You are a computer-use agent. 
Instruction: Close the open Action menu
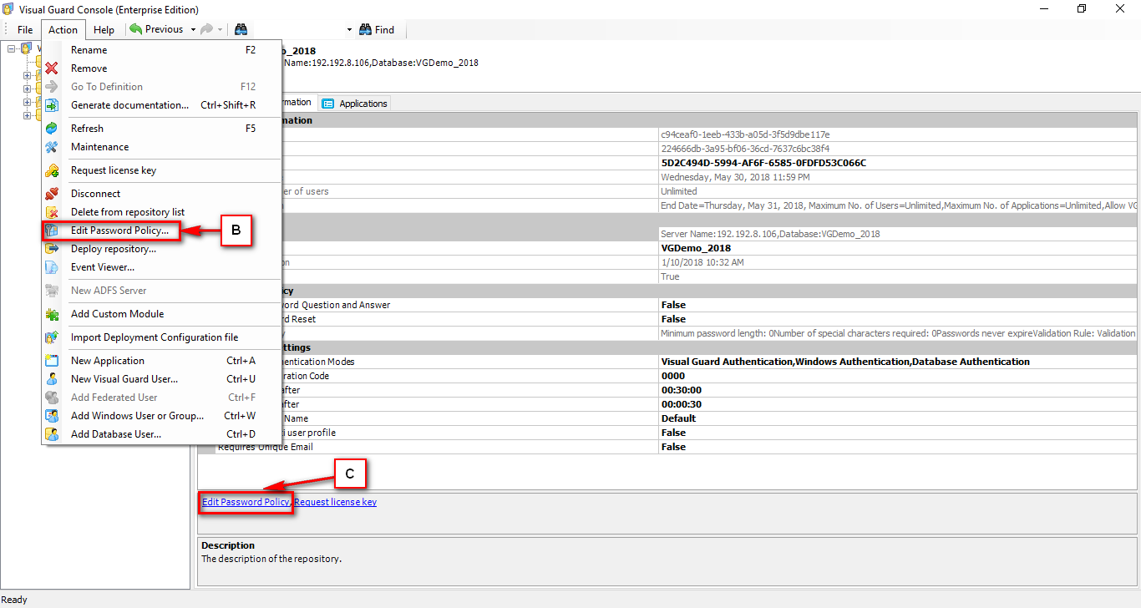[x=63, y=29]
